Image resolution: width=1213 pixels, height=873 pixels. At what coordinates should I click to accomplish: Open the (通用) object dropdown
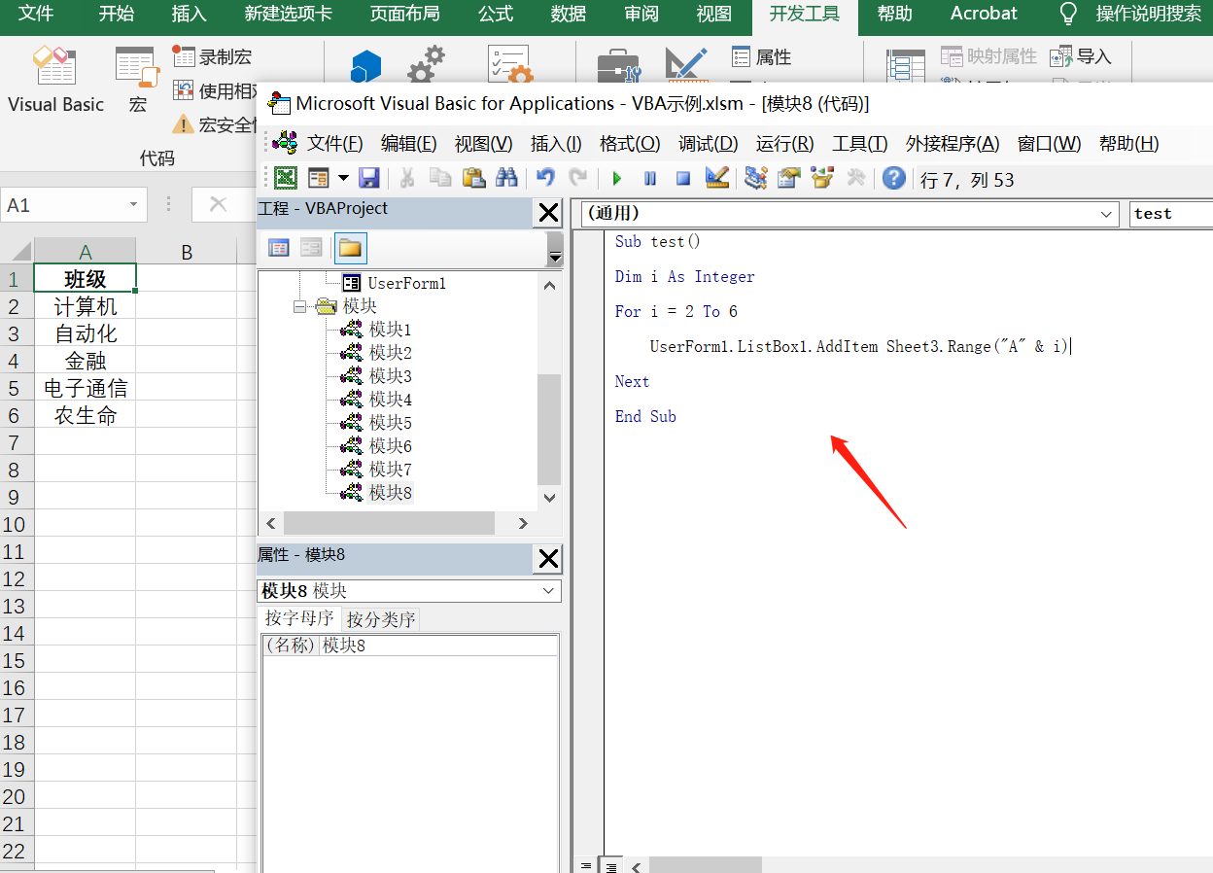(1107, 214)
